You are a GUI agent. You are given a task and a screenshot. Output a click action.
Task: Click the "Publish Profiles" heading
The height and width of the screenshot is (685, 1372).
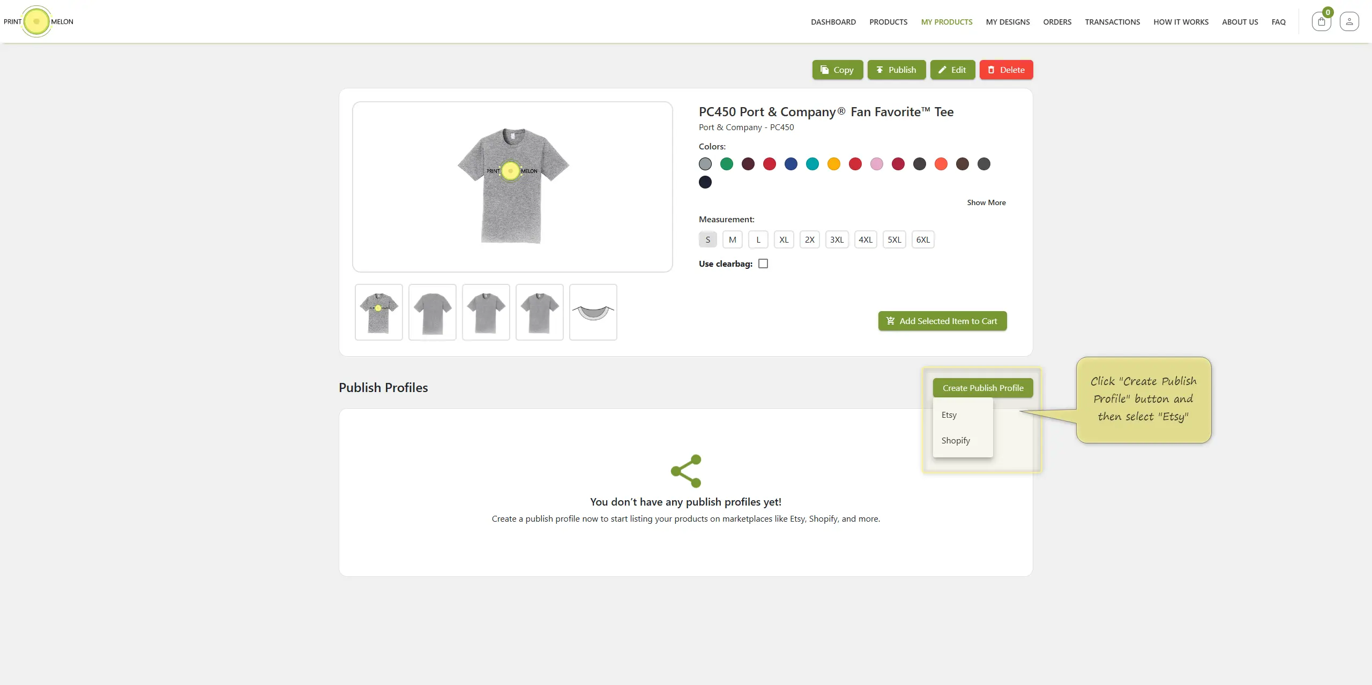[383, 388]
